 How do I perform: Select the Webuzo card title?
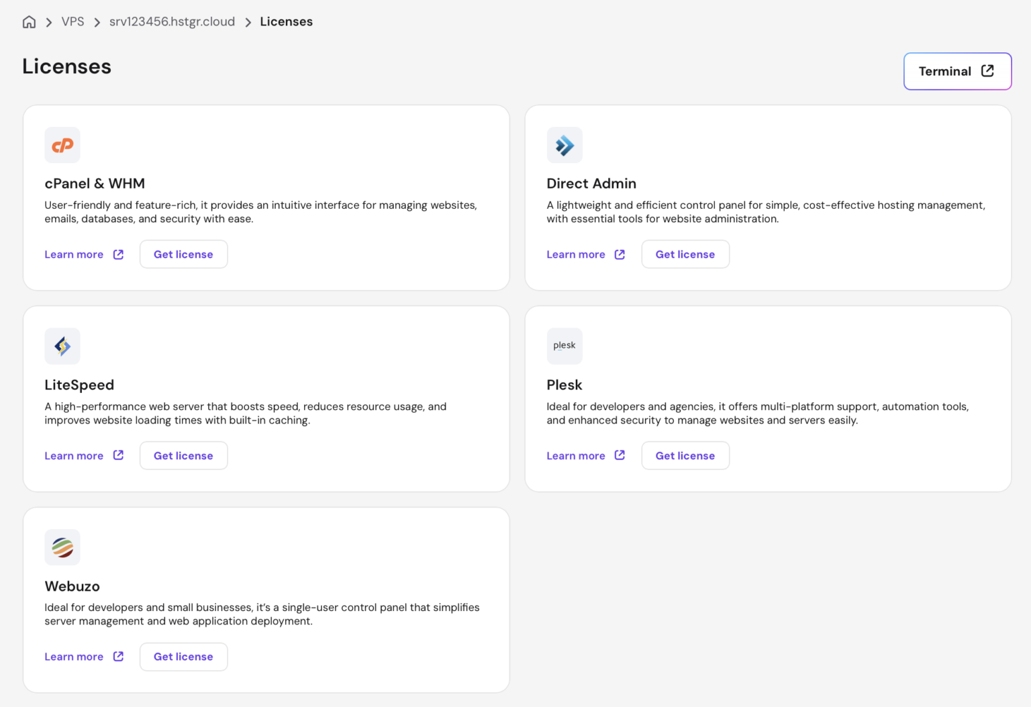pyautogui.click(x=72, y=586)
